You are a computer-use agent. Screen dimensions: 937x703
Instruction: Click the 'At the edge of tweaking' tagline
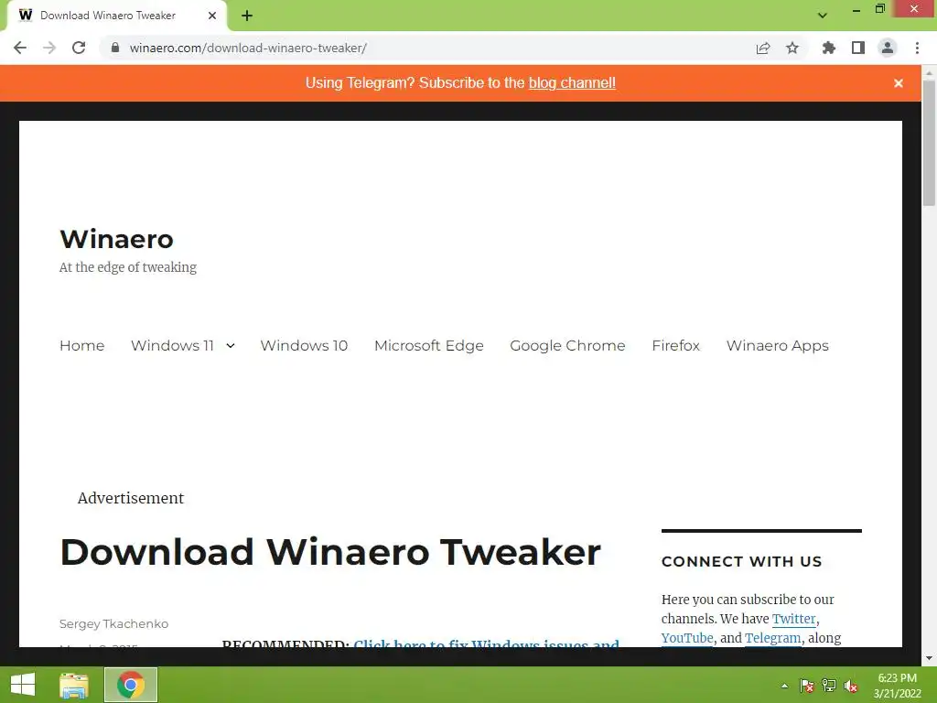[128, 267]
